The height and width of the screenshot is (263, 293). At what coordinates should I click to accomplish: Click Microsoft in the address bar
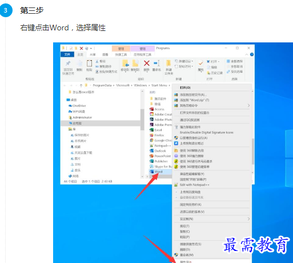(x=123, y=85)
